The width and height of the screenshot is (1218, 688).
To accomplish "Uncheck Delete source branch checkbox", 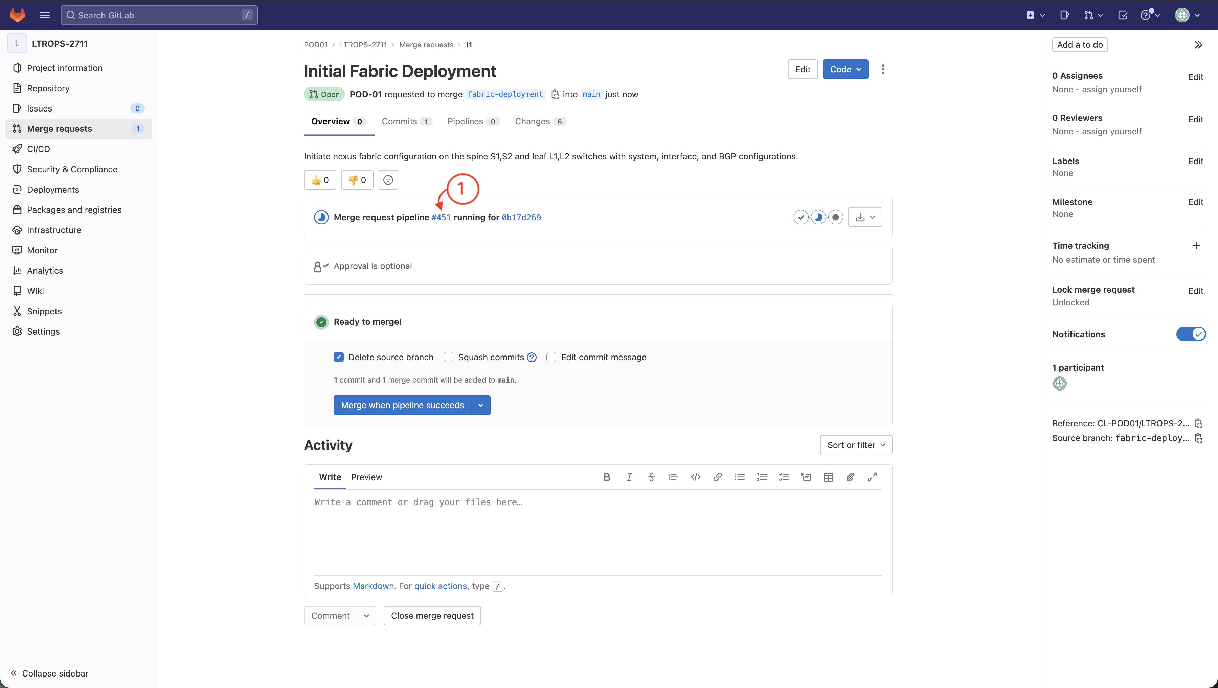I will (x=339, y=357).
